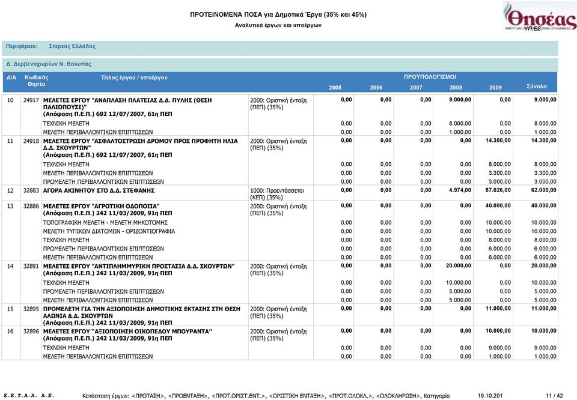Click ΤΕΧΝΙΚΗ ΜΕΛΕΤΗ under project 24917
Screen dimensions: 577x400
point(66,124)
